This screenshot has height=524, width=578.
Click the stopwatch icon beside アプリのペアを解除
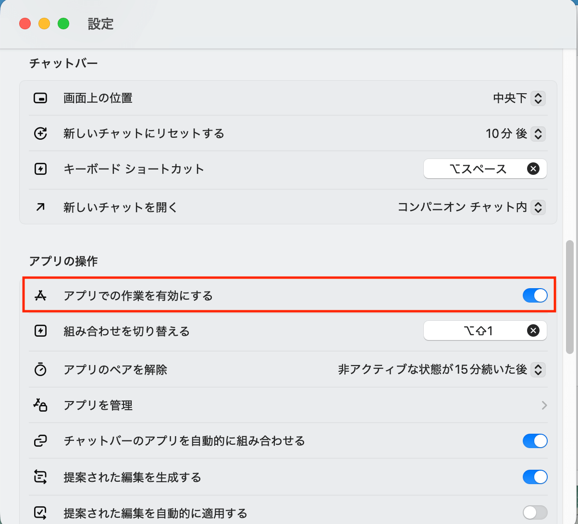point(40,370)
